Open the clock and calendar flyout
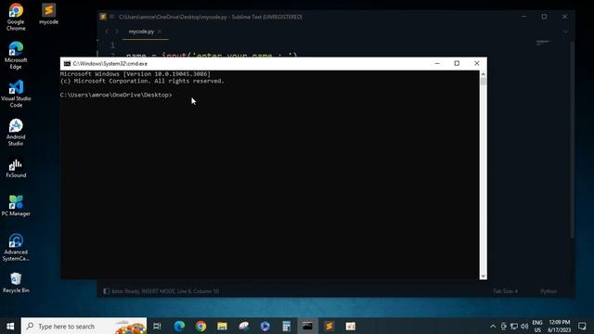 pos(559,326)
